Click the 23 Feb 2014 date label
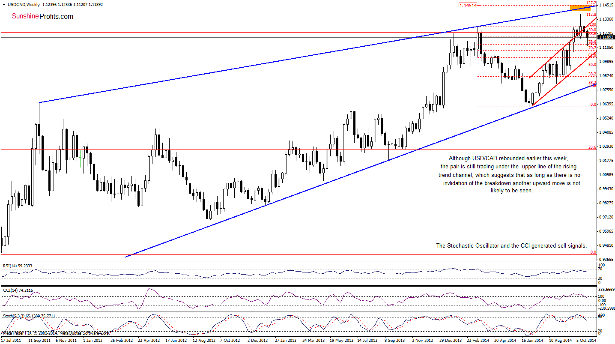615x344 pixels. point(478,340)
